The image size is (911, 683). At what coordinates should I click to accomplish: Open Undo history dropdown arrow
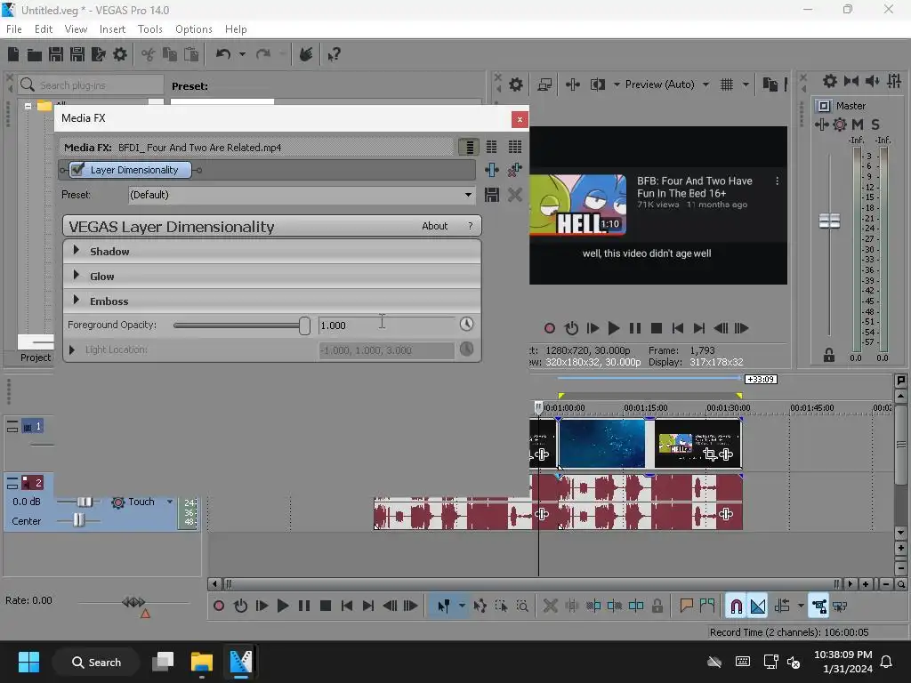coord(242,54)
